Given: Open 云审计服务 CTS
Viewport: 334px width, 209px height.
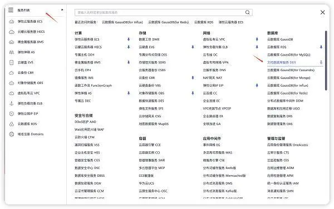Looking at the screenshot, I should (x=278, y=152).
